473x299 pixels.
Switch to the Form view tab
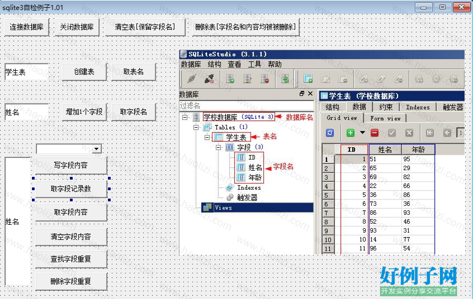(385, 118)
